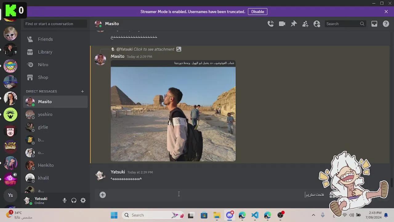Deafen audio with the headphones icon
This screenshot has height=222, width=394.
pyautogui.click(x=74, y=200)
